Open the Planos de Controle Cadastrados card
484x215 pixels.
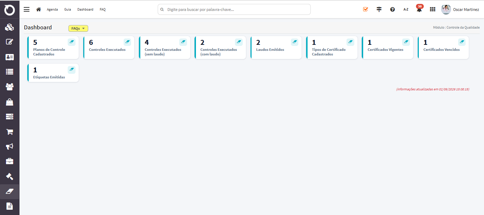tap(53, 48)
